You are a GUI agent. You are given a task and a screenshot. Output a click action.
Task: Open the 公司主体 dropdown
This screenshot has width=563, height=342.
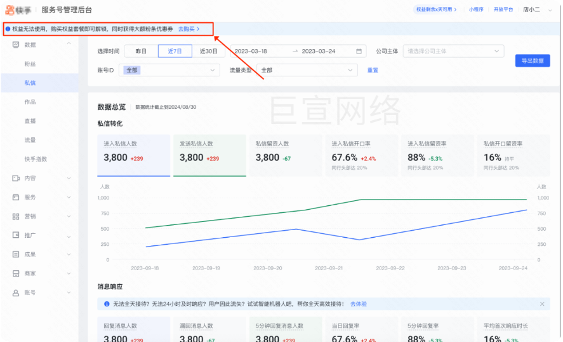tap(453, 51)
